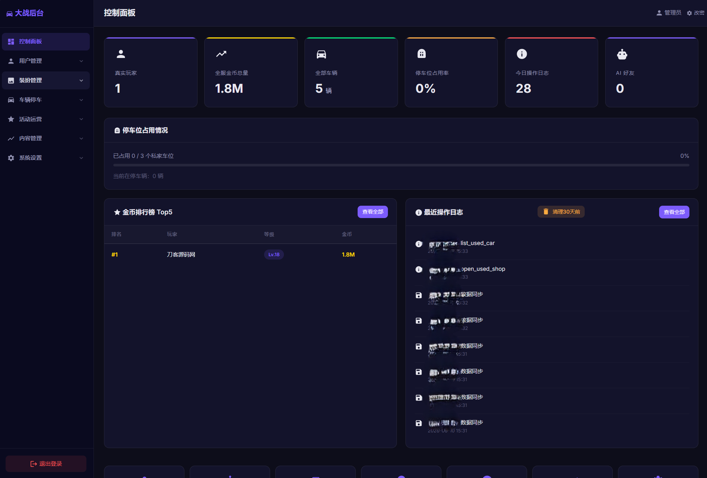Expand the 系统设置 chevron
This screenshot has height=478, width=707.
tap(81, 158)
